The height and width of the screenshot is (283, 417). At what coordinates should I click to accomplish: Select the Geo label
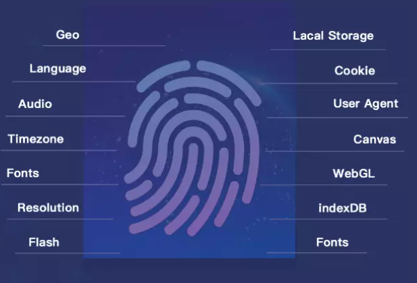point(68,35)
